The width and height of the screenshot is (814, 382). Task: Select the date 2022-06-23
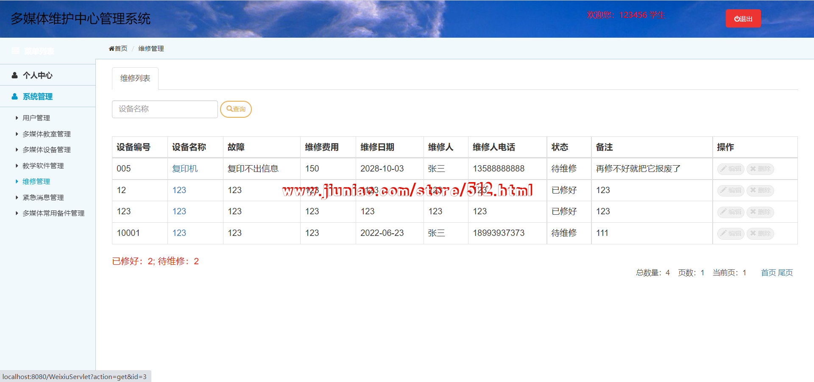[x=382, y=233]
